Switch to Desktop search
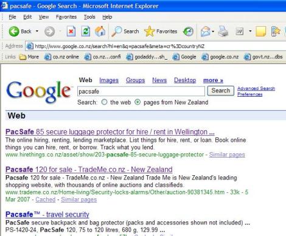This screenshot has width=286, height=236. pos(185,80)
